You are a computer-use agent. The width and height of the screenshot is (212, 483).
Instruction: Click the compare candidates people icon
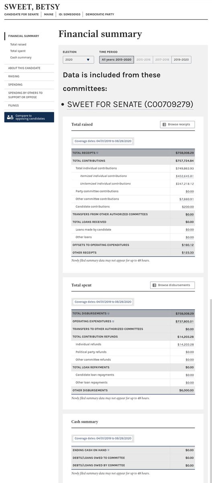coord(10,118)
